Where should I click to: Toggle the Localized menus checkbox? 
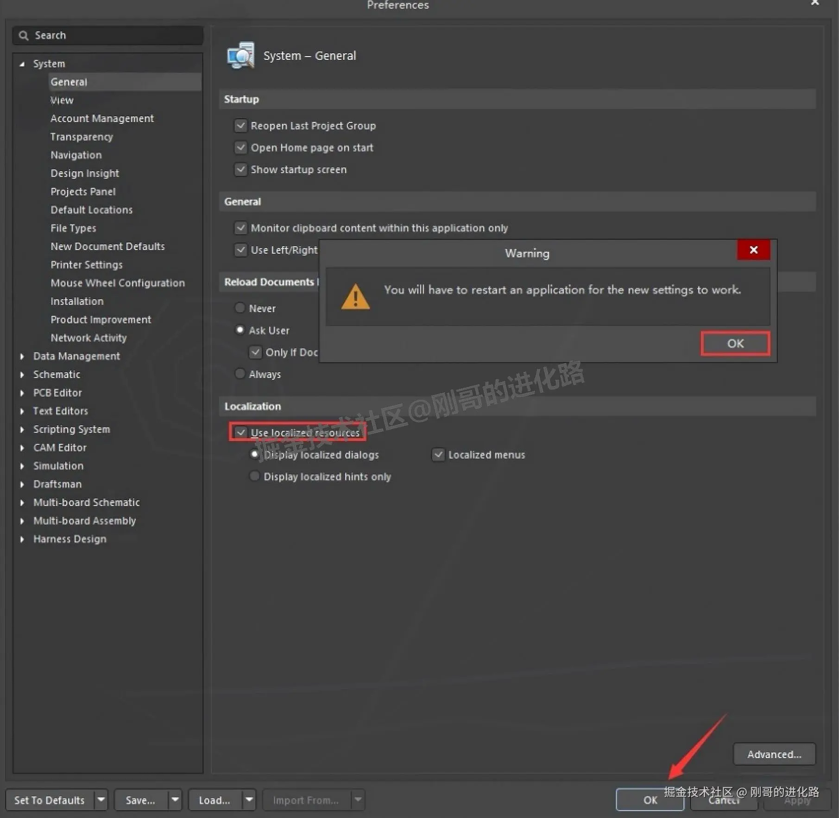(x=438, y=454)
